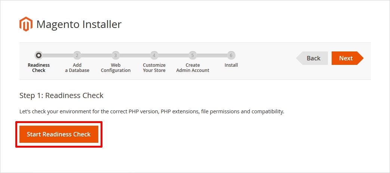Viewport: 390px width, 173px height.
Task: Click the progress bar between steps 1 and 2
Action: (58, 56)
